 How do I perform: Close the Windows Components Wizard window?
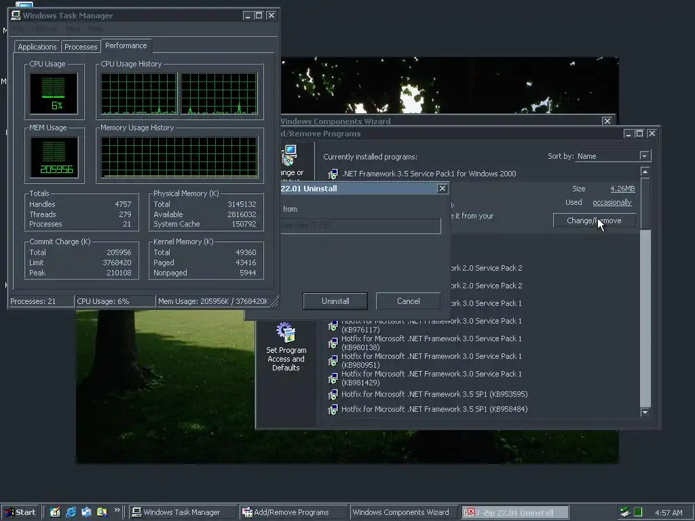click(x=607, y=121)
